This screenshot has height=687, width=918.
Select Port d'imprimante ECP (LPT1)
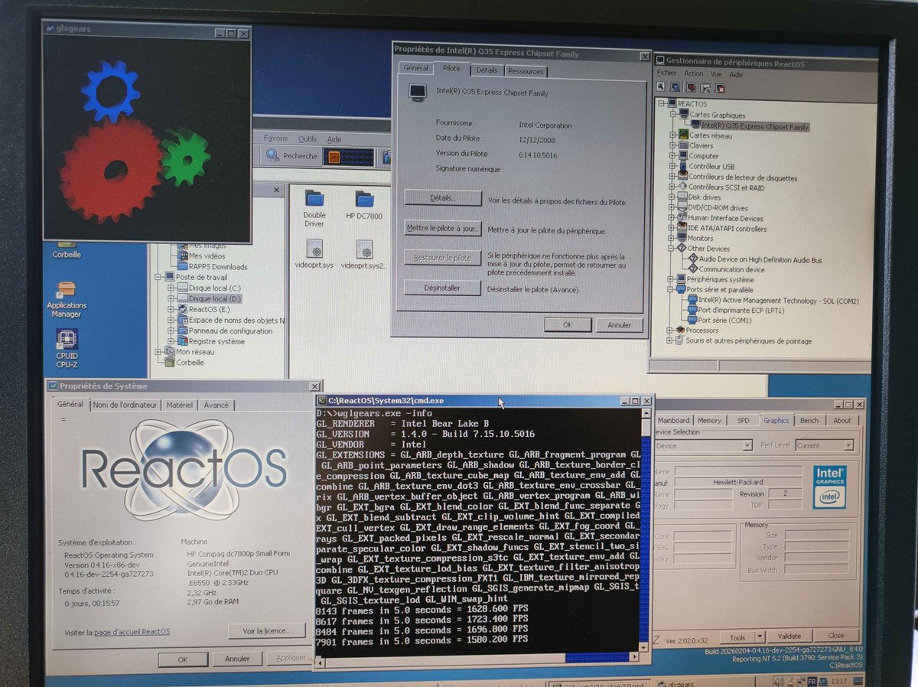click(x=734, y=311)
